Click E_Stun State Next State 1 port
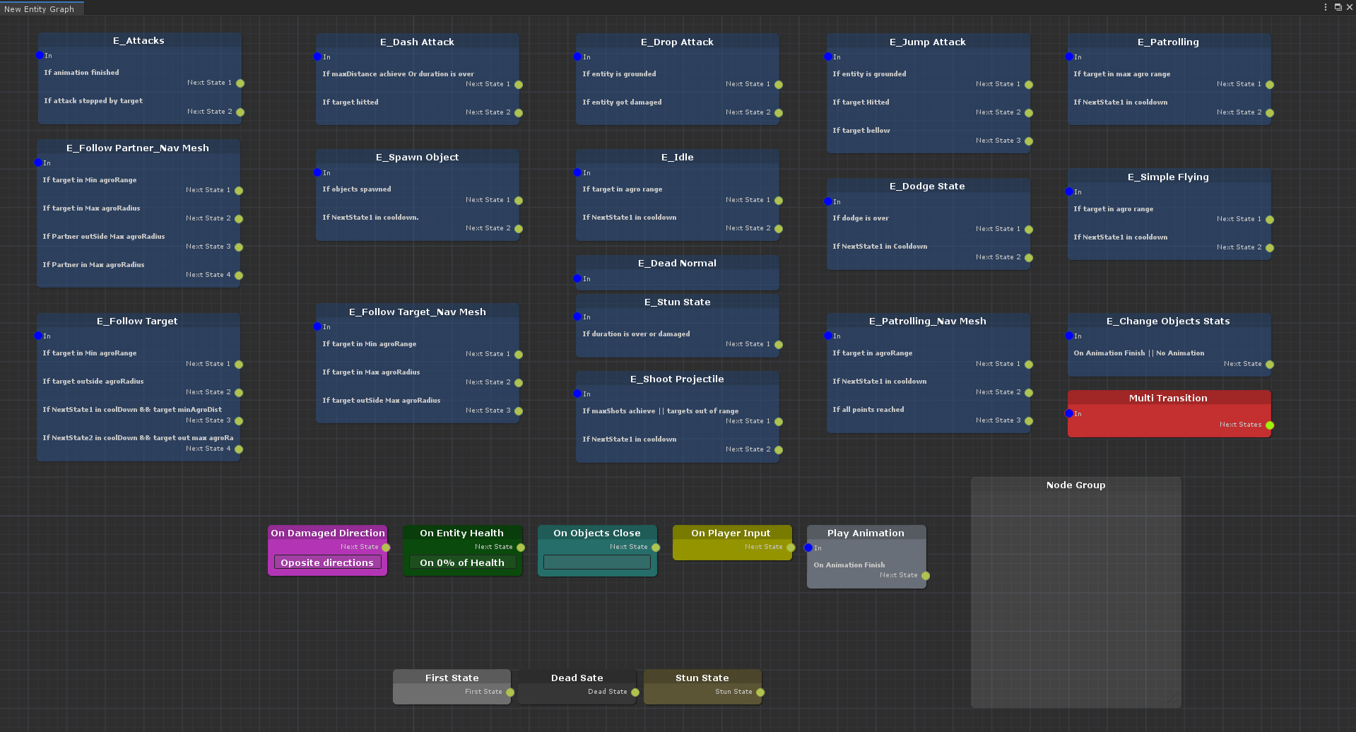The height and width of the screenshot is (732, 1356). [x=779, y=345]
